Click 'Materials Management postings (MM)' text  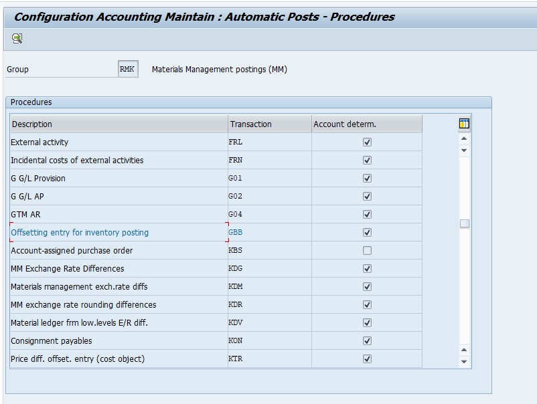point(220,70)
